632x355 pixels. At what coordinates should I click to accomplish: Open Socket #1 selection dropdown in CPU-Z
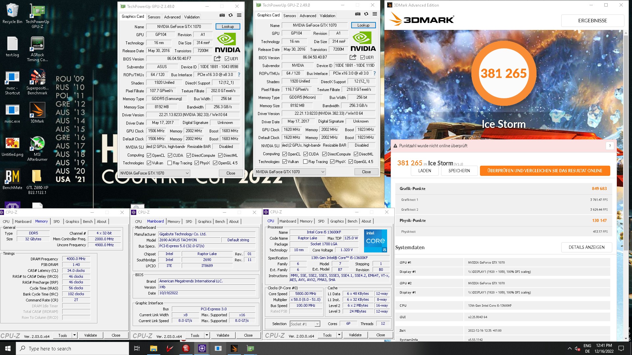point(305,324)
